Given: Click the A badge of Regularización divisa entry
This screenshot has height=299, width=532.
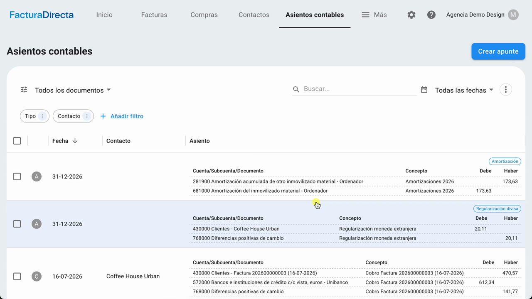Looking at the screenshot, I should click(37, 224).
